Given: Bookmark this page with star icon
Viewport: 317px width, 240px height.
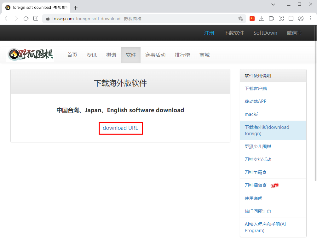Looking at the screenshot, I should (240, 19).
